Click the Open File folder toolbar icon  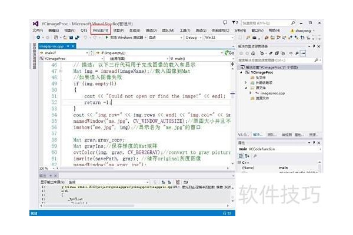point(65,38)
